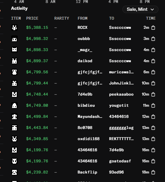Open the item thumbnail in the goatedasf buyer row
This screenshot has width=165, height=182.
coord(14,161)
